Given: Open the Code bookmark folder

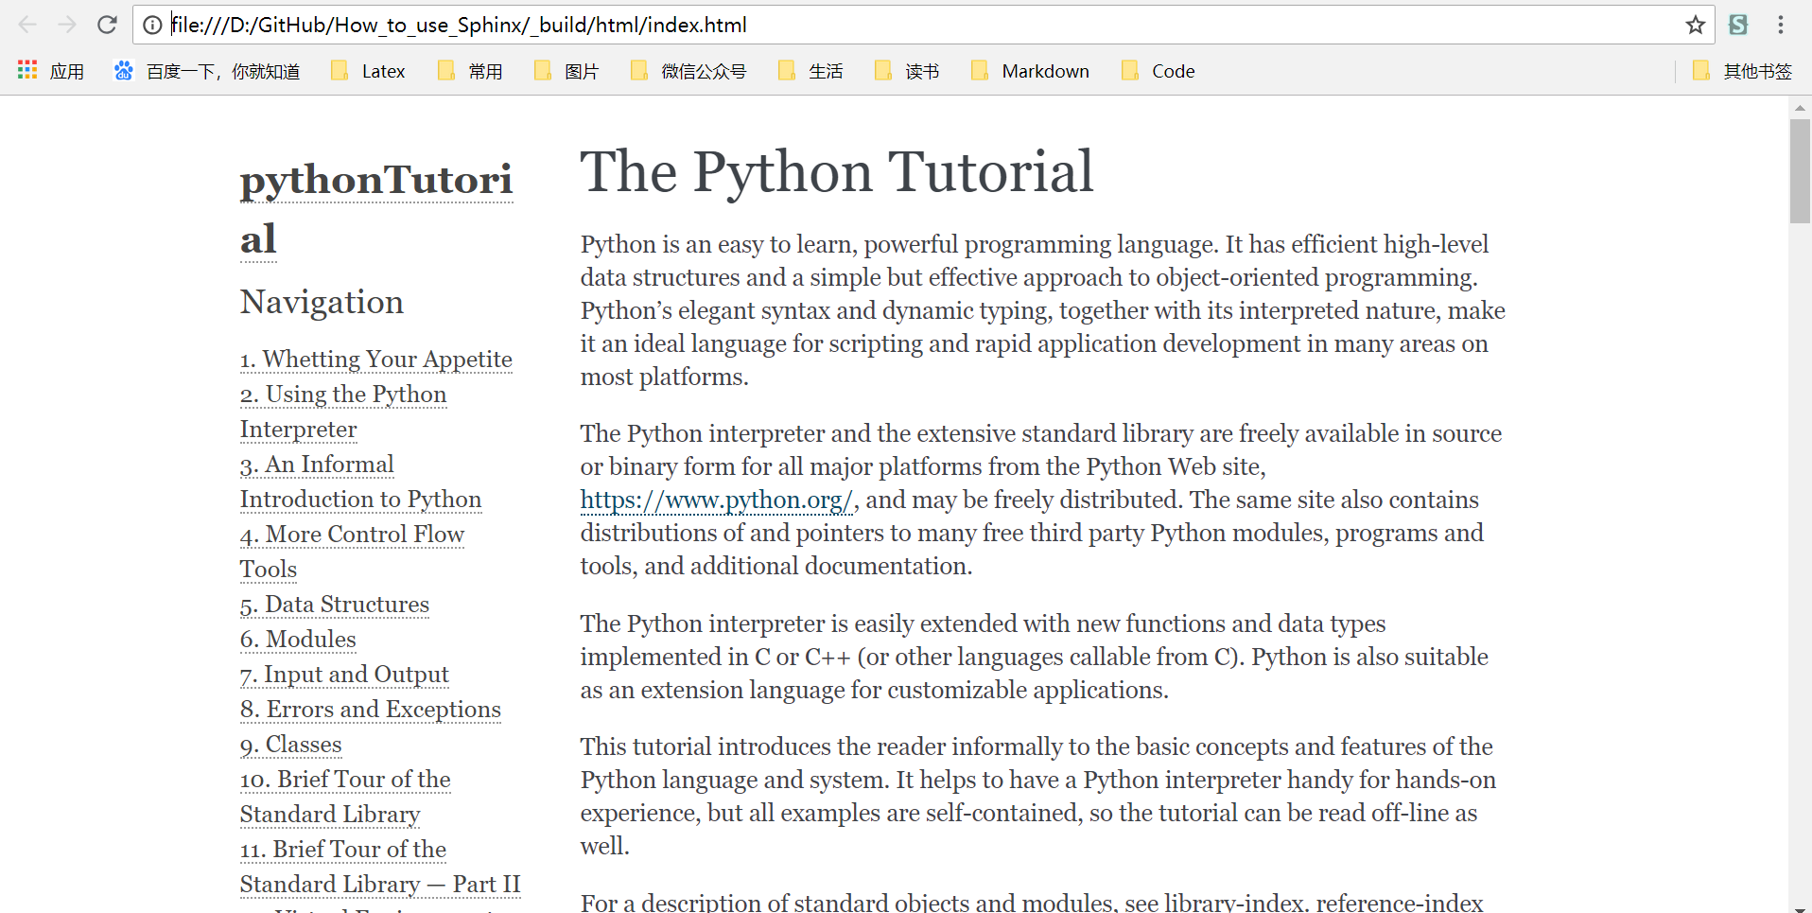Looking at the screenshot, I should [x=1158, y=71].
